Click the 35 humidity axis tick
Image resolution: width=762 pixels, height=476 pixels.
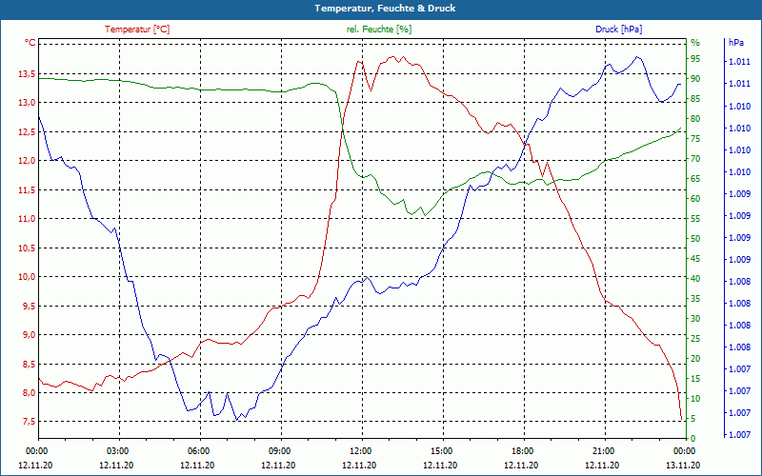695,298
